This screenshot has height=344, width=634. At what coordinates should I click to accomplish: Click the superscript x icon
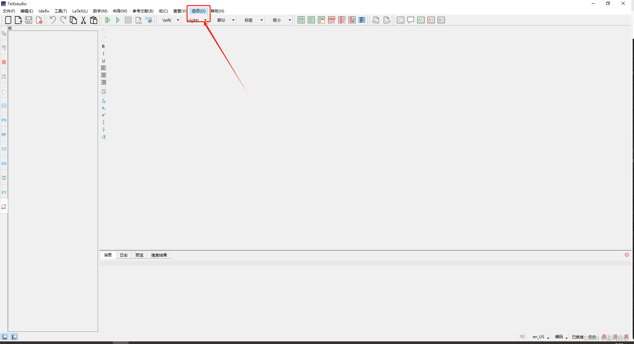[x=104, y=115]
